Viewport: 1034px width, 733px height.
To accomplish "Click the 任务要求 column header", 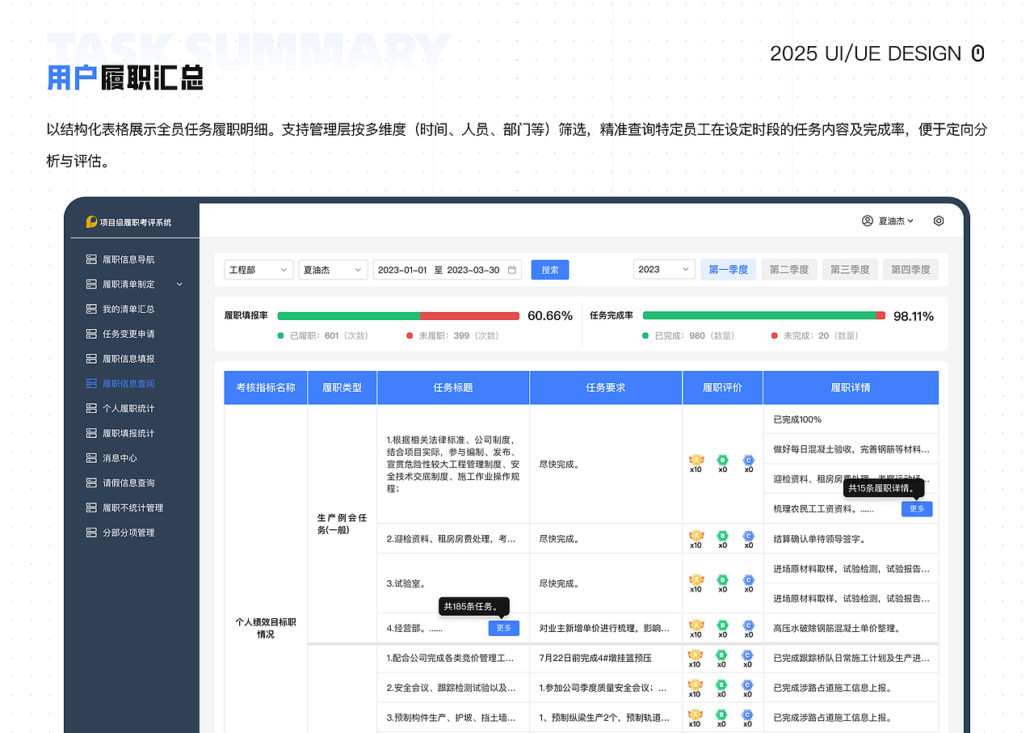I will tap(606, 388).
